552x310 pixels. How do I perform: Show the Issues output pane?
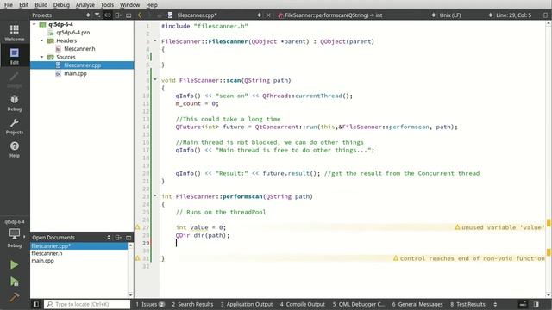(150, 304)
